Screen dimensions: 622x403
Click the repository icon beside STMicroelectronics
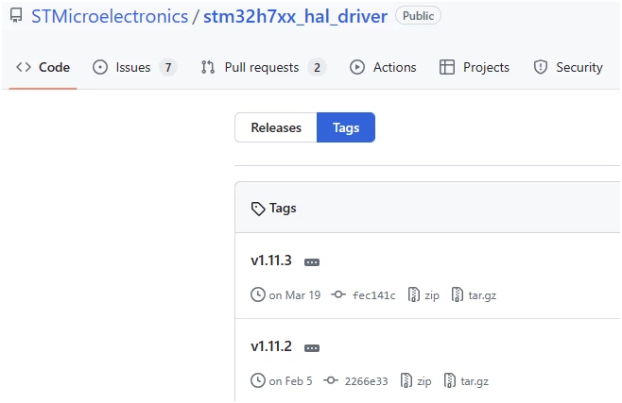coord(16,16)
